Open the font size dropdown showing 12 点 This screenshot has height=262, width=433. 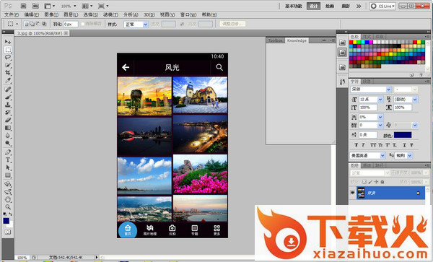click(371, 99)
